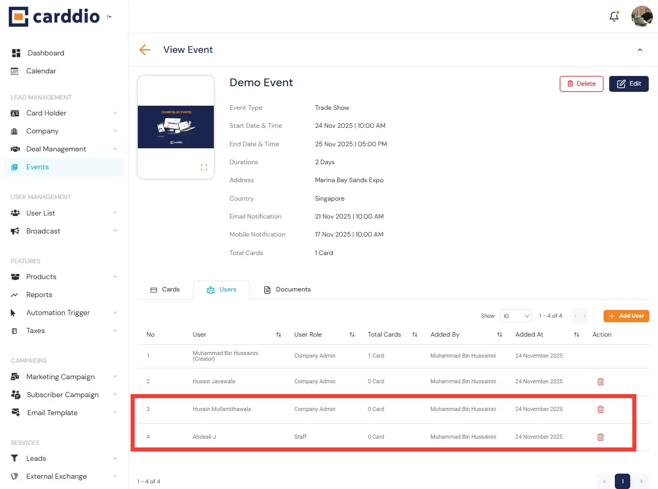Remove Husain Mullamithawala via trash icon

click(600, 409)
